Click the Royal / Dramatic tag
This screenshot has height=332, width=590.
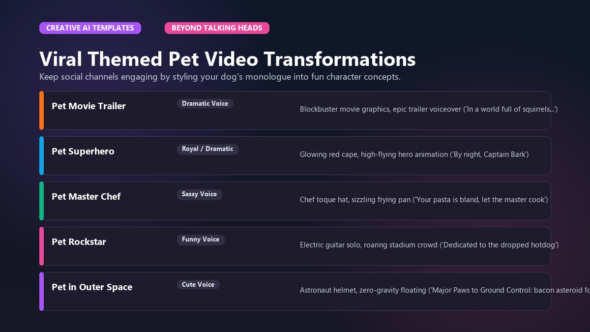[207, 149]
